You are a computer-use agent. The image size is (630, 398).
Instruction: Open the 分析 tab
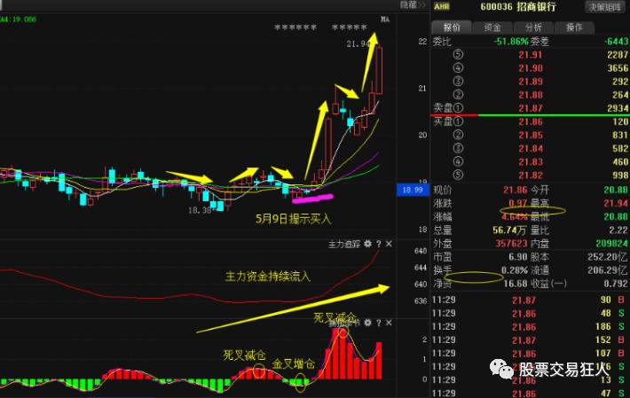pos(533,27)
